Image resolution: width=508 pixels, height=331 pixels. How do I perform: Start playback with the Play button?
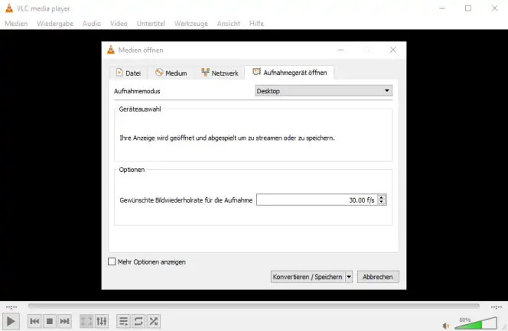11,321
